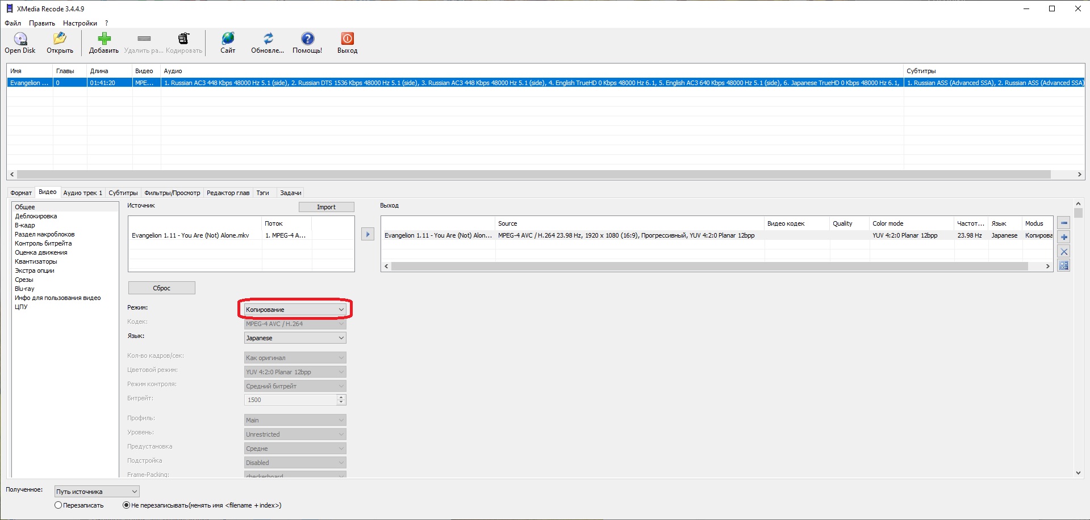Open the Режим контроля dropdown
The image size is (1090, 520).
tap(295, 386)
